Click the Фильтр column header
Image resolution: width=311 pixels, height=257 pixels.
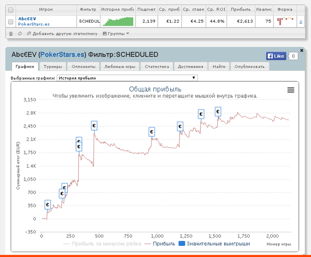(x=88, y=9)
